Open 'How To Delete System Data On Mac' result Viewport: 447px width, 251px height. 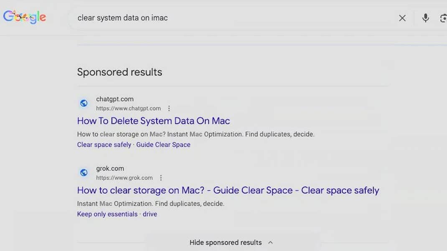click(153, 121)
